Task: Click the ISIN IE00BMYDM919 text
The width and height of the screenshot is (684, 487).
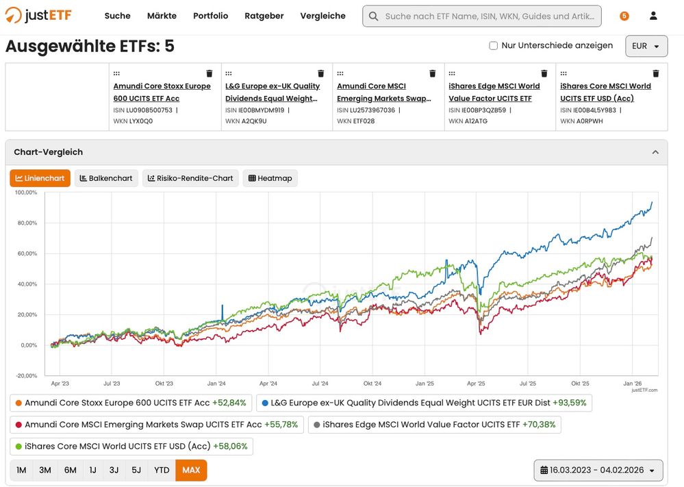Action: click(255, 110)
